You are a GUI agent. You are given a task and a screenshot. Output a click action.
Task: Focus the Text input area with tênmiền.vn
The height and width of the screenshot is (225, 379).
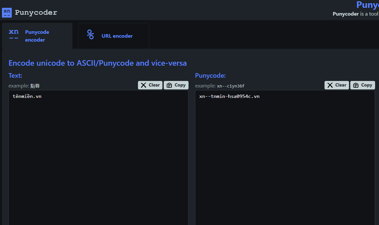[x=99, y=158]
